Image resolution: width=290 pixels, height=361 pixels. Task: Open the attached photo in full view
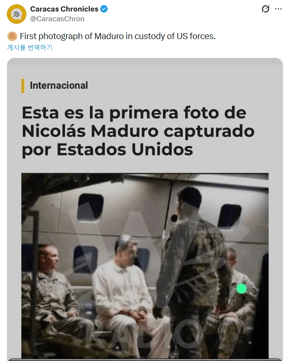coord(145,266)
